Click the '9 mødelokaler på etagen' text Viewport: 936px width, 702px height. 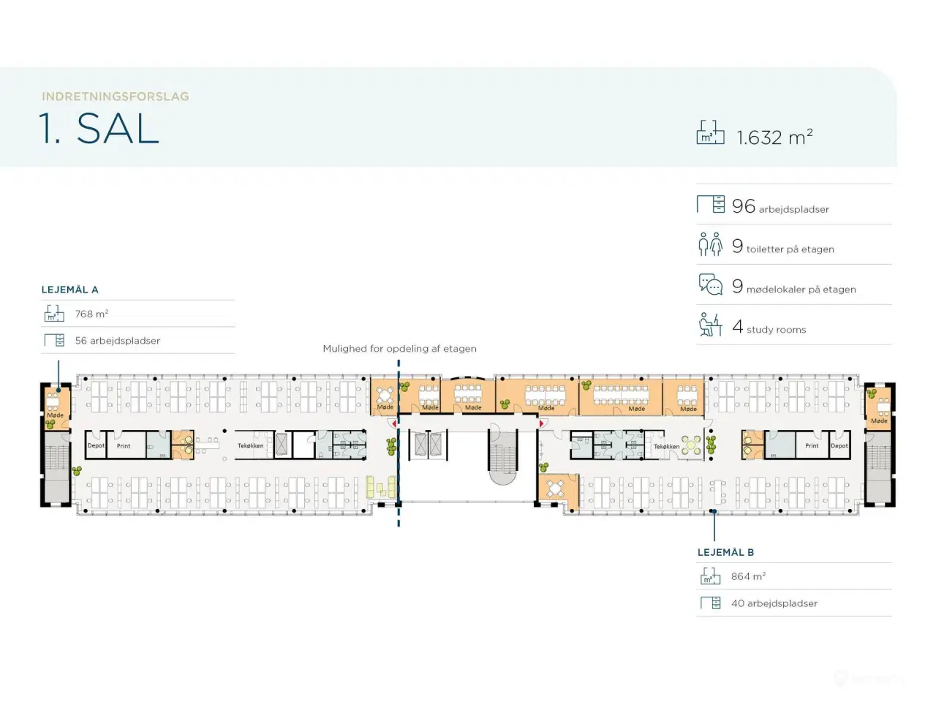coord(794,287)
